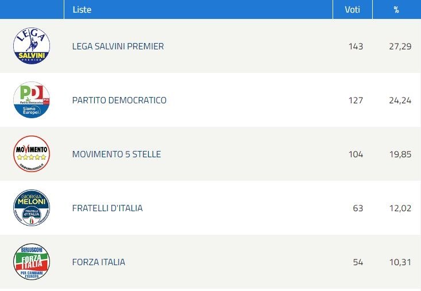The image size is (421, 291).
Task: Select PARTITO DEMOCRATICO list name
Action: [119, 100]
